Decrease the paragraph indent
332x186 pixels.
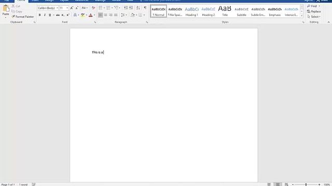(x=126, y=8)
